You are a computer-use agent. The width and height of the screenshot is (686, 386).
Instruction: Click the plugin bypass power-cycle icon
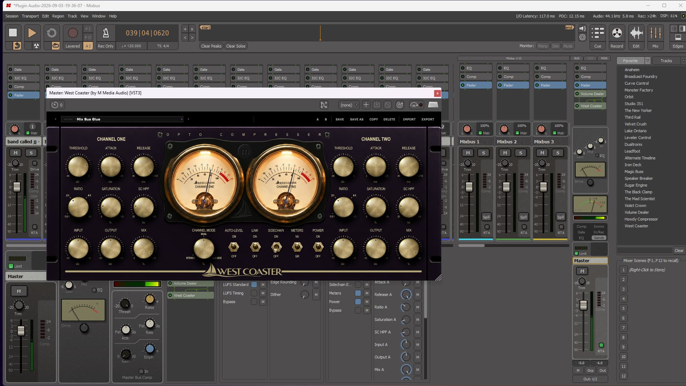tap(400, 105)
